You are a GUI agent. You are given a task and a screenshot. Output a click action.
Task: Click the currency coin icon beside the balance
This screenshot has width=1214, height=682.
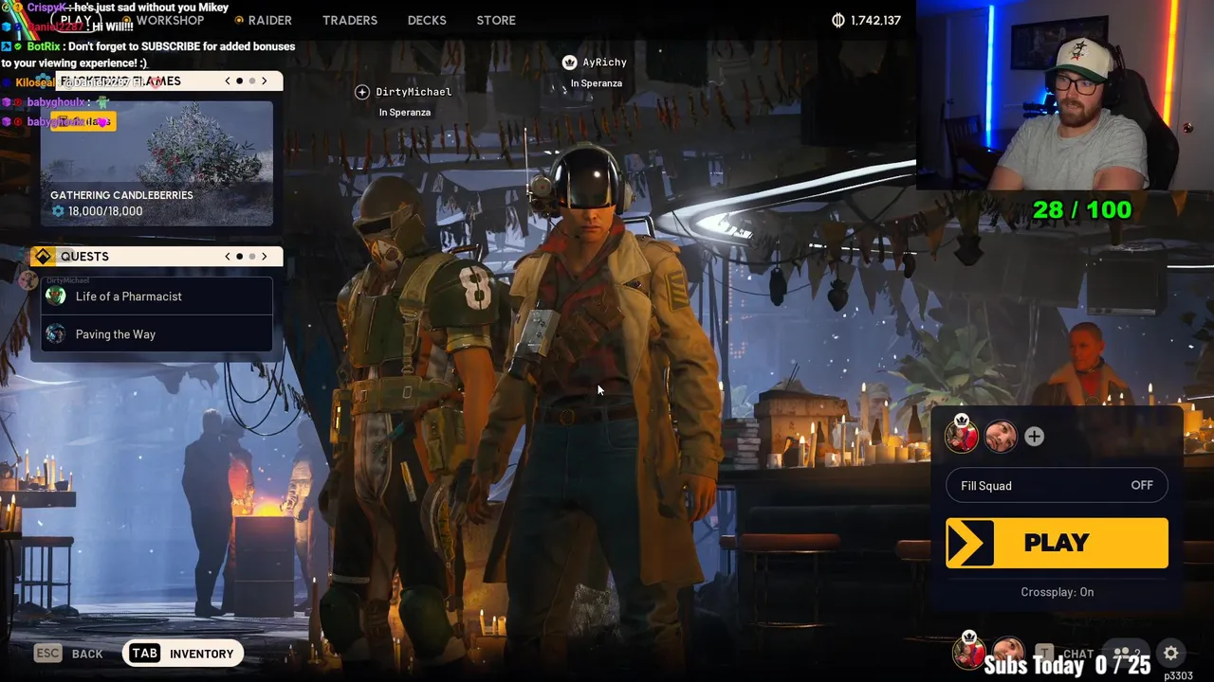click(838, 20)
